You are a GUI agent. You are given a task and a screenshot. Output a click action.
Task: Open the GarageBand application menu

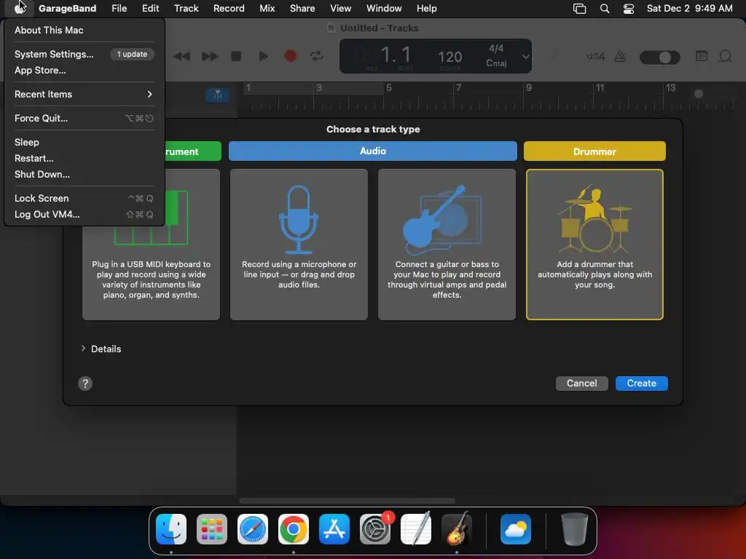67,8
